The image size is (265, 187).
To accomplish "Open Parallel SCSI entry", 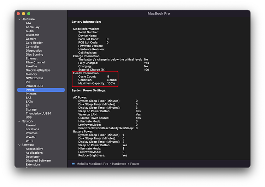I will pyautogui.click(x=34, y=86).
